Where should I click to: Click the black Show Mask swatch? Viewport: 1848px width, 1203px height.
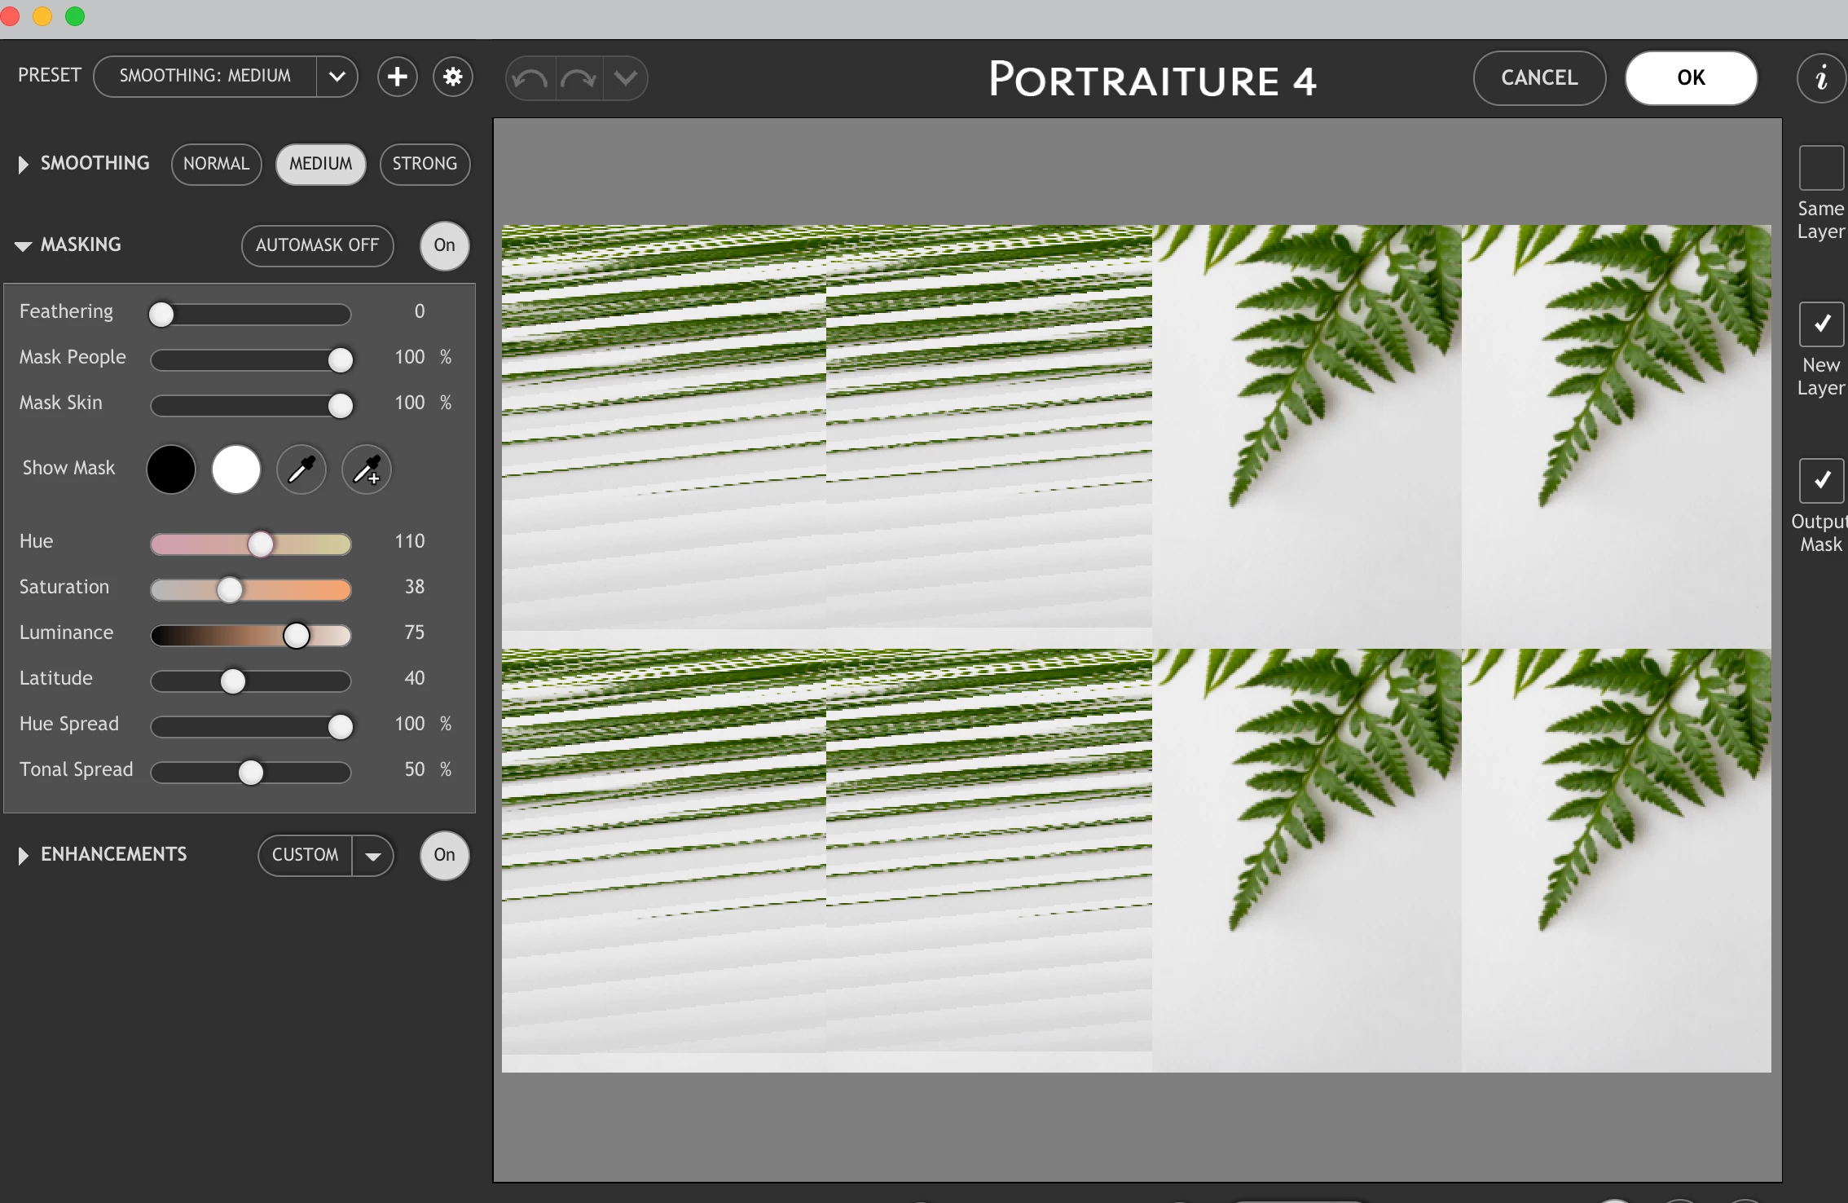(171, 469)
